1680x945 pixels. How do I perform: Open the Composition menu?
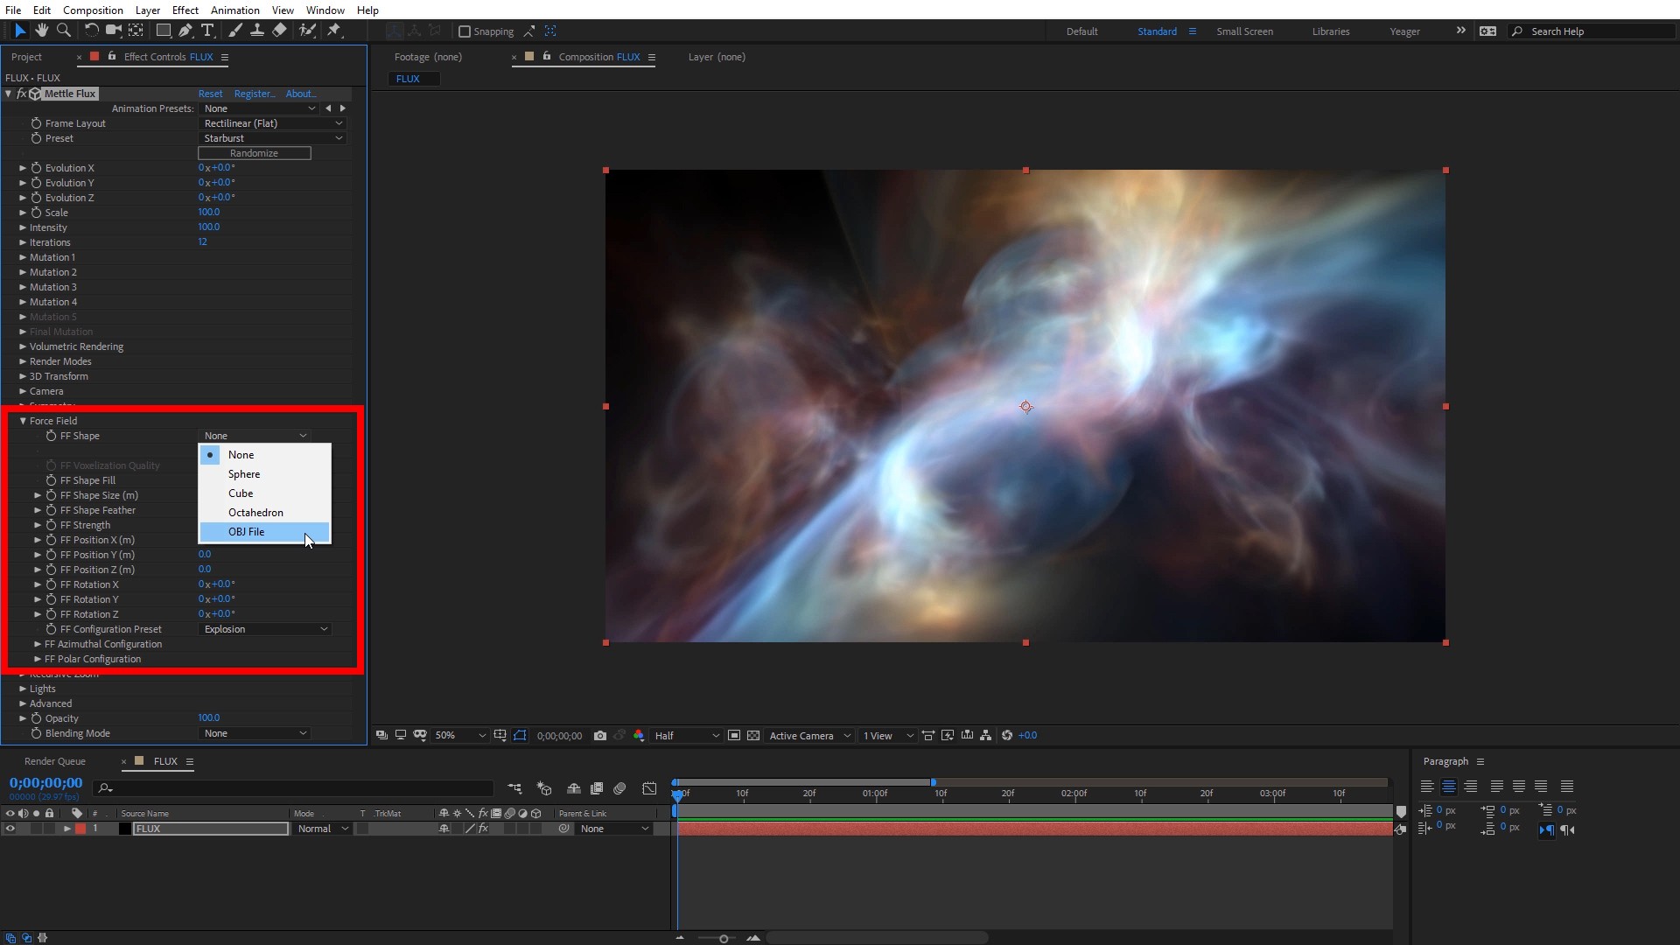[93, 10]
